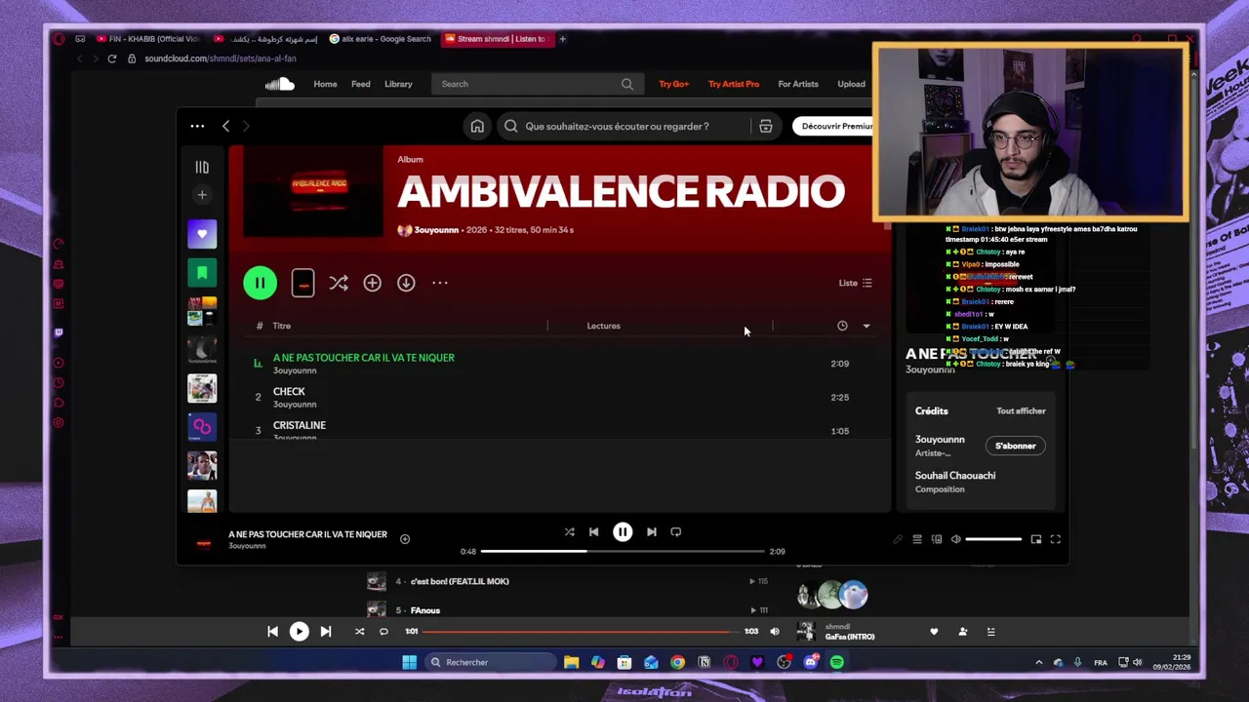Open the sort dropdown arrow beside clock icon
The width and height of the screenshot is (1249, 702).
[x=866, y=326]
